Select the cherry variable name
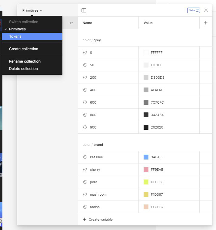This screenshot has width=216, height=230. tap(95, 170)
